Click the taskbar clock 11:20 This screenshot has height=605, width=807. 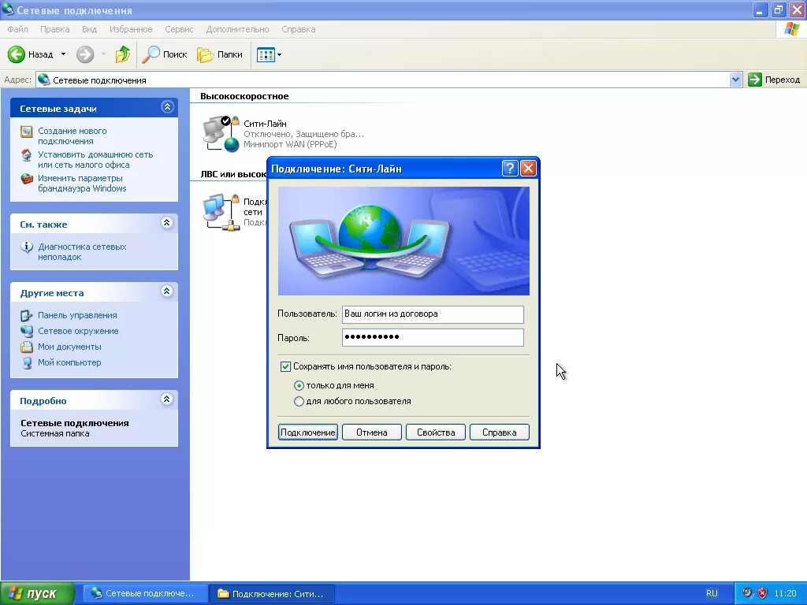tap(785, 593)
